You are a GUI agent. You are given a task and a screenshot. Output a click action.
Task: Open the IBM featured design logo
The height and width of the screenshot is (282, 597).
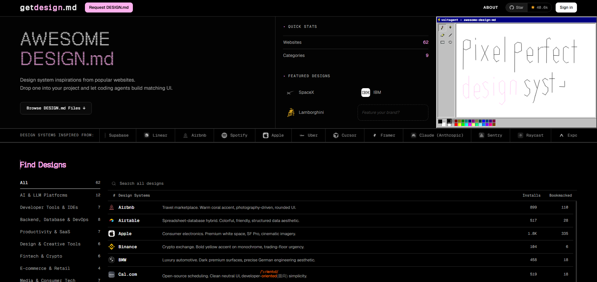coord(365,93)
